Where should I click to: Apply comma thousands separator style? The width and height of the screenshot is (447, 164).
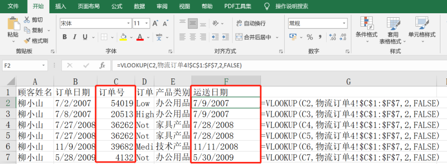(x=320, y=37)
